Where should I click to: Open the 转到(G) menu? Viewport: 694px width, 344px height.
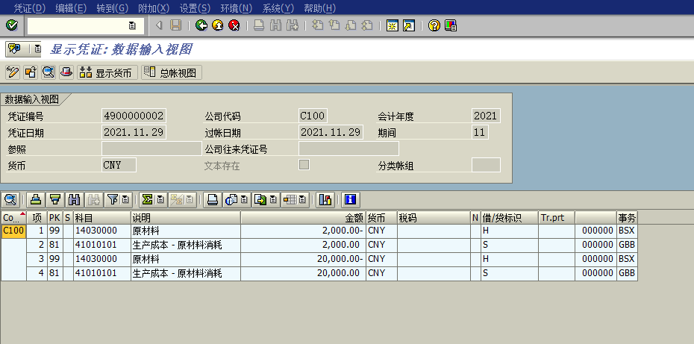(112, 8)
